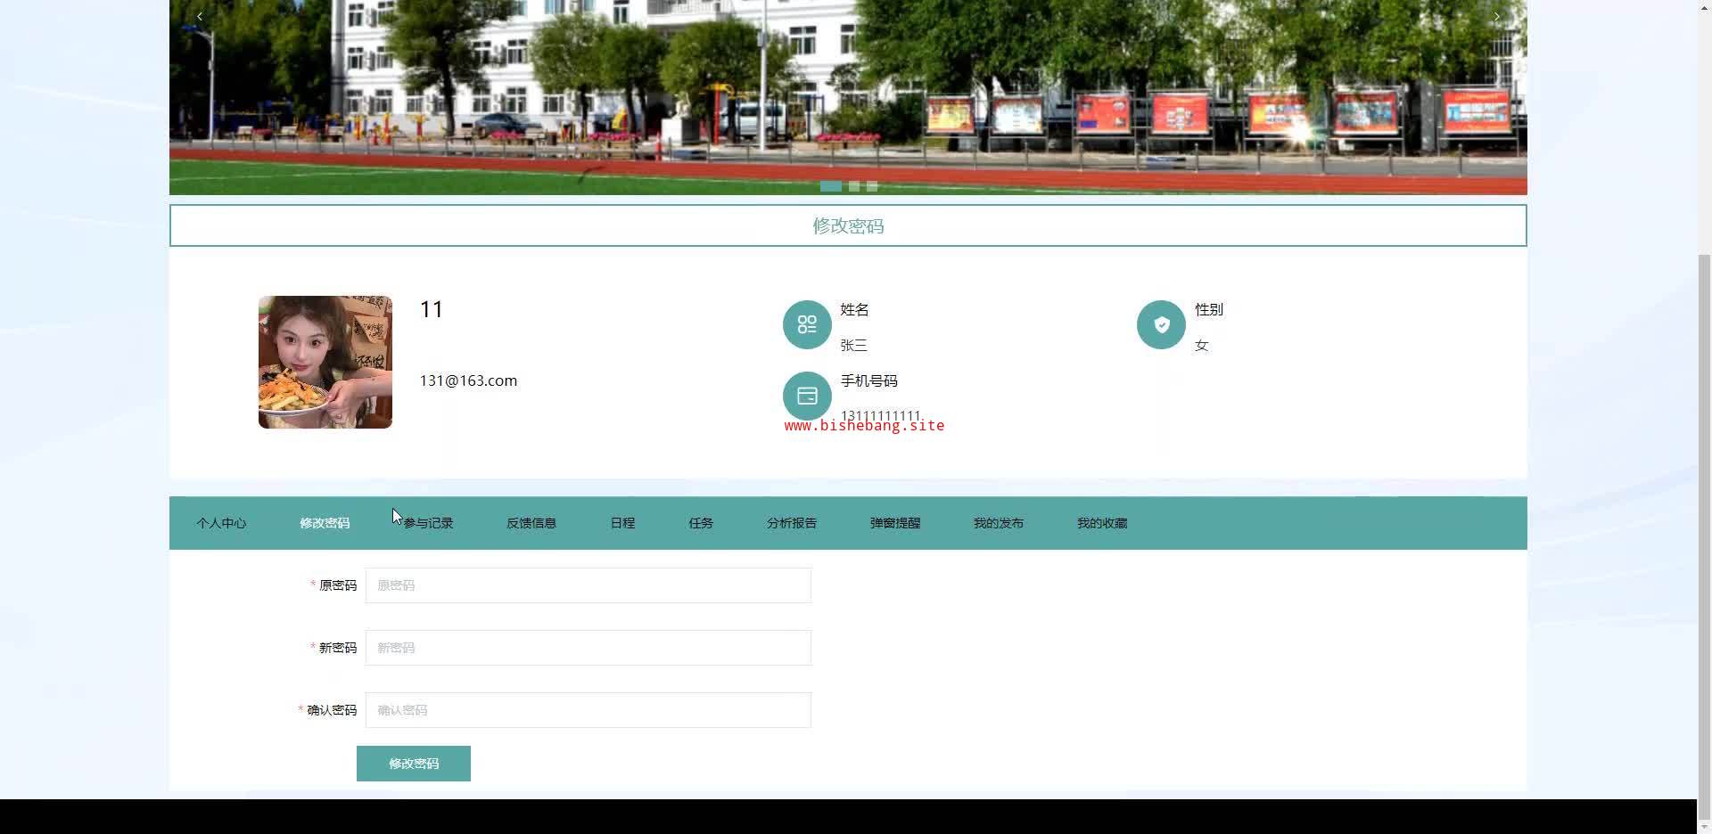
Task: Focus the 确认密码 input field
Action: (x=588, y=710)
